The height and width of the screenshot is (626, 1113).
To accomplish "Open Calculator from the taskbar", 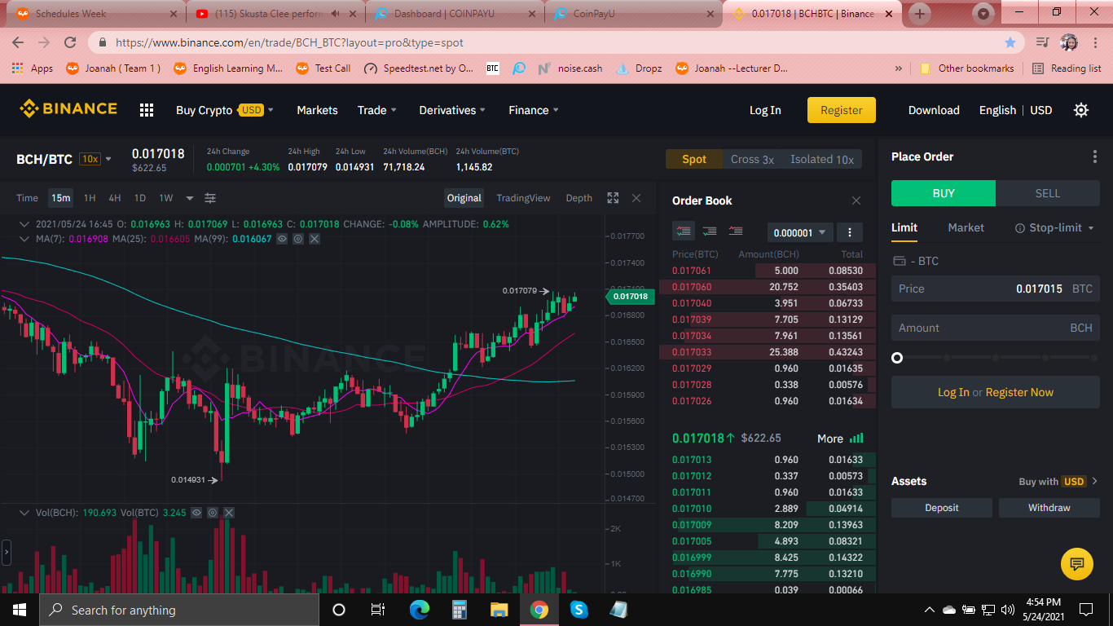I will 460,610.
